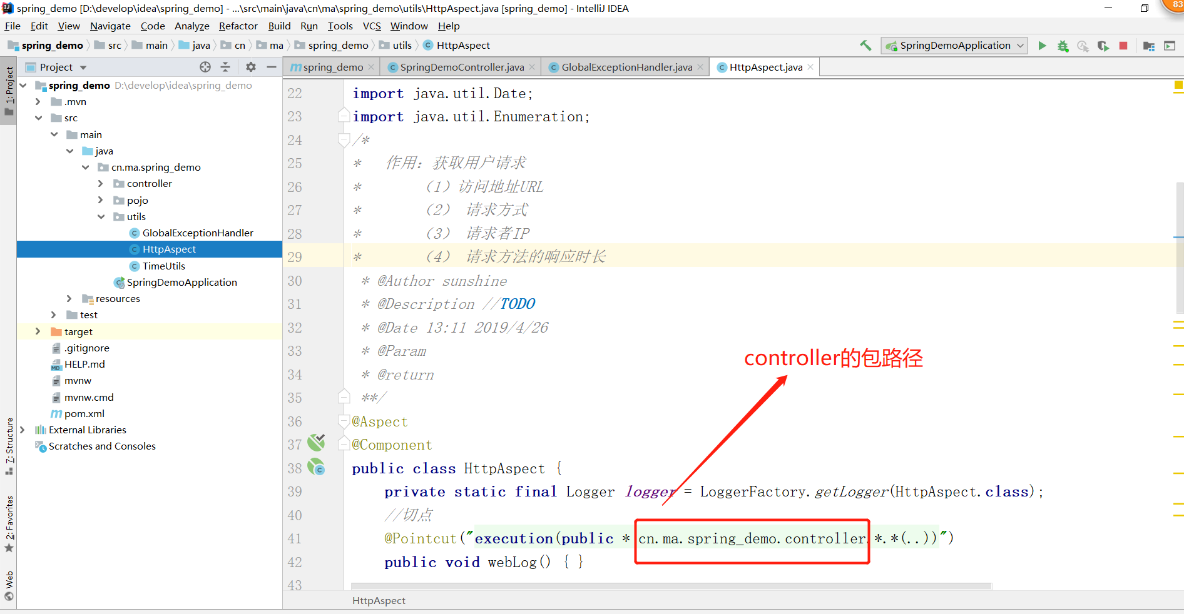Screen dimensions: 1184x614
Task: Click the TODO link on line 31
Action: tap(517, 304)
